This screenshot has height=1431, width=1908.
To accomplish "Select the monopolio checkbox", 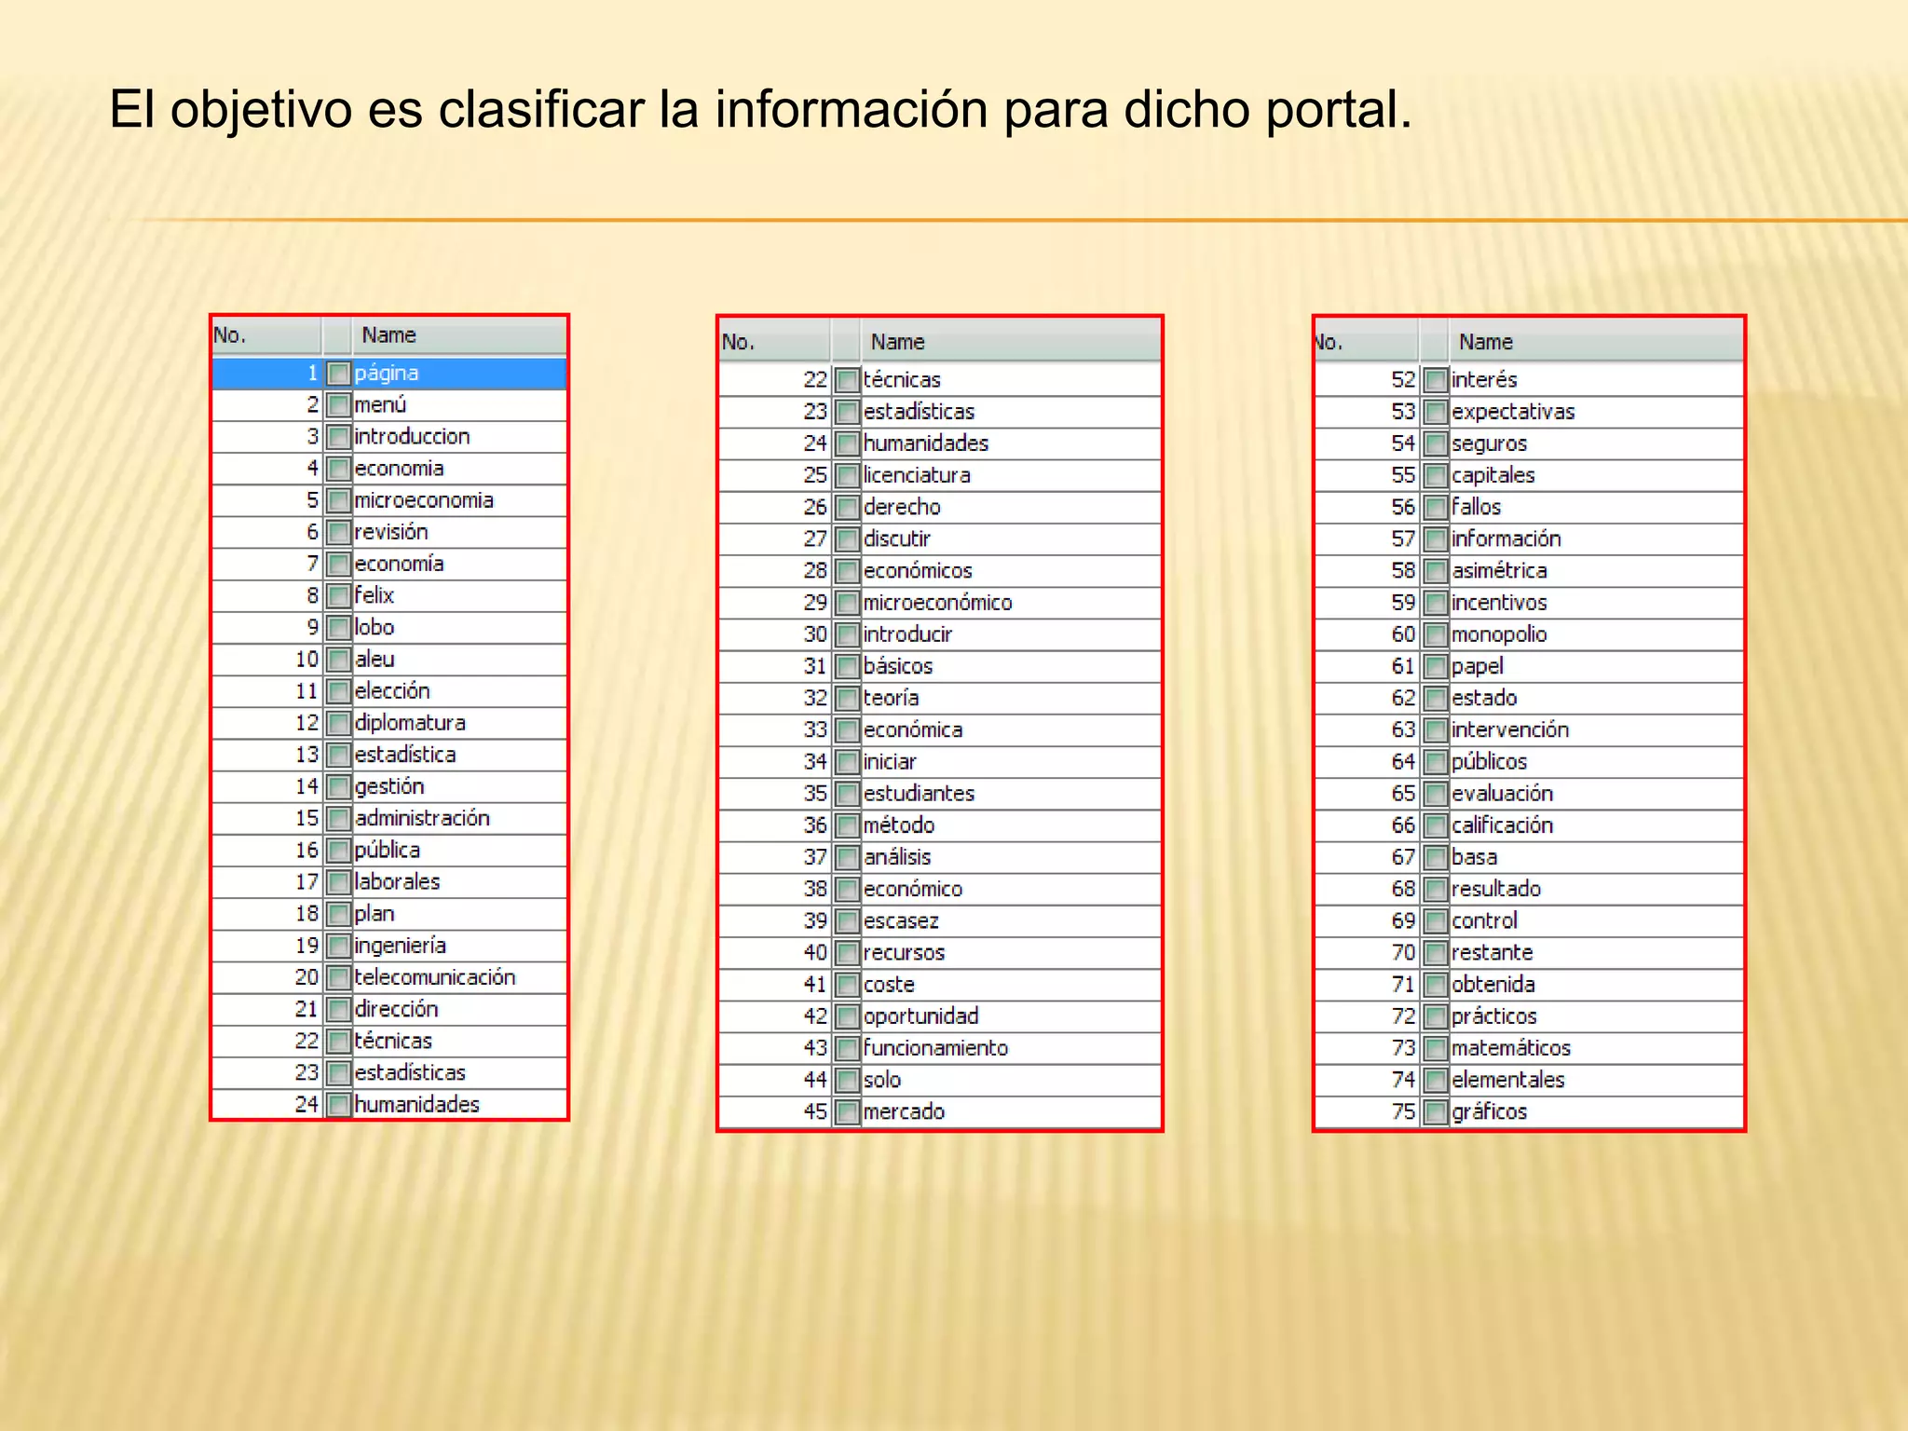I will (1437, 635).
